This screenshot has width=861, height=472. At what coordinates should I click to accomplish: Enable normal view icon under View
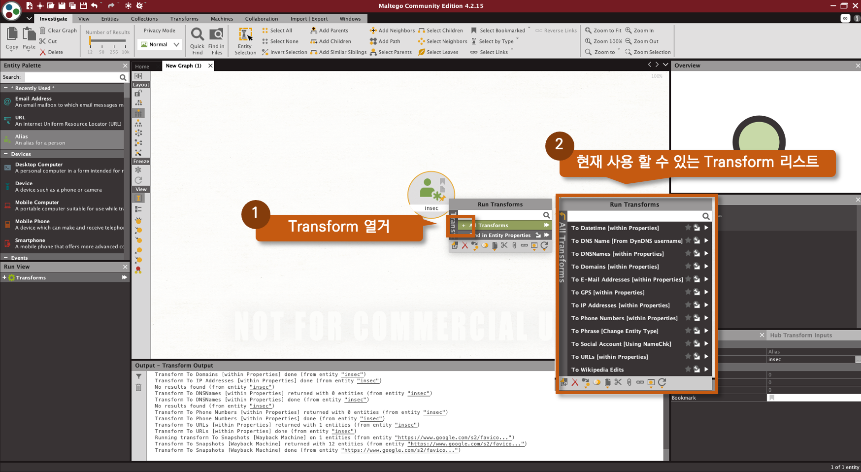click(138, 198)
